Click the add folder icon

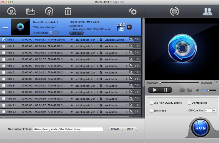point(31,11)
